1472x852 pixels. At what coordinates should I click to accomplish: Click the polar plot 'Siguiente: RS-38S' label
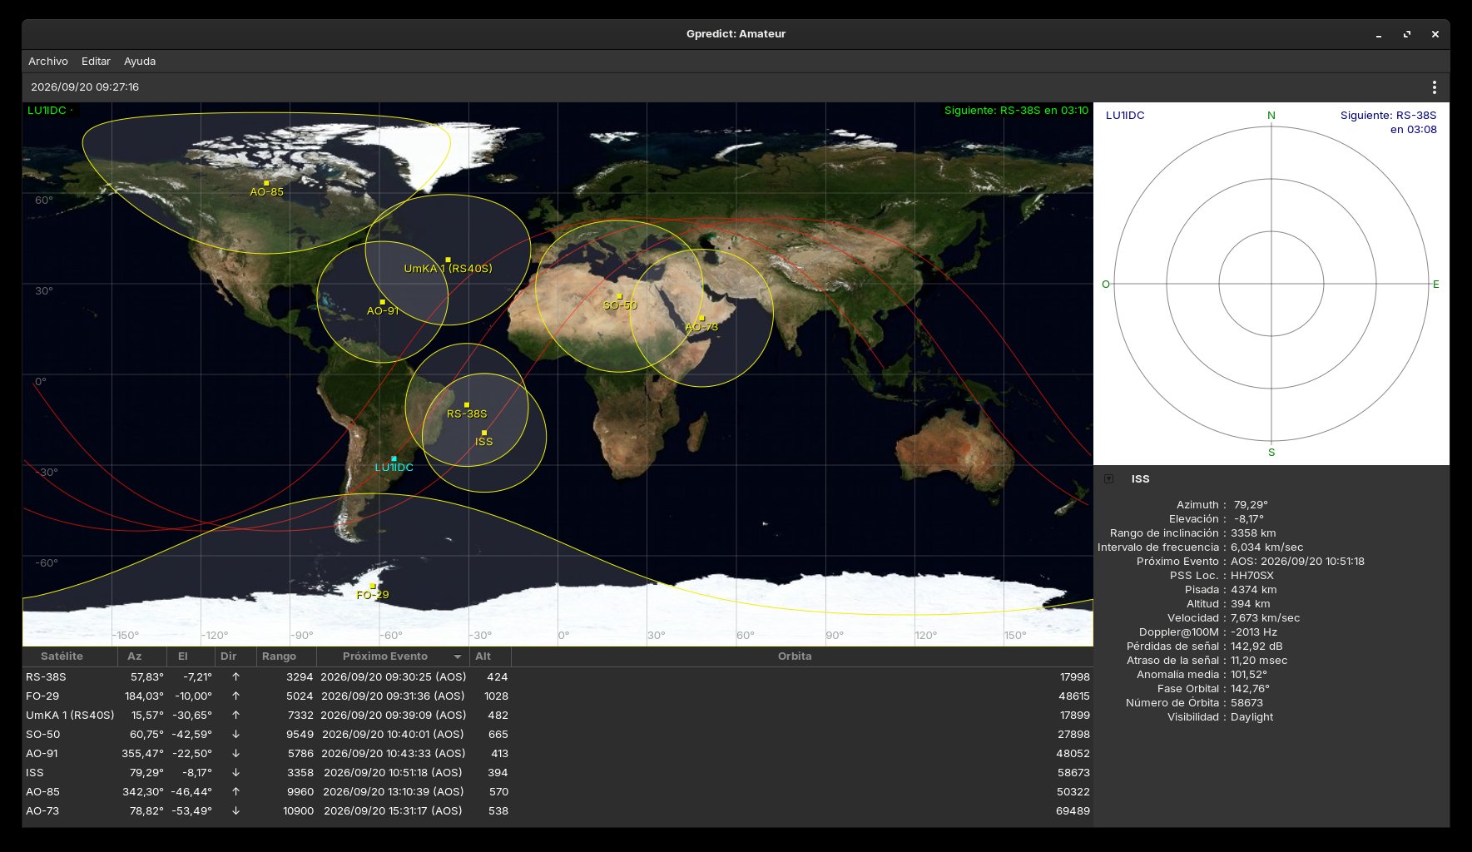1388,122
